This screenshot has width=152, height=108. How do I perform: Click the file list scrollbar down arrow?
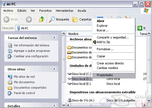149,100
